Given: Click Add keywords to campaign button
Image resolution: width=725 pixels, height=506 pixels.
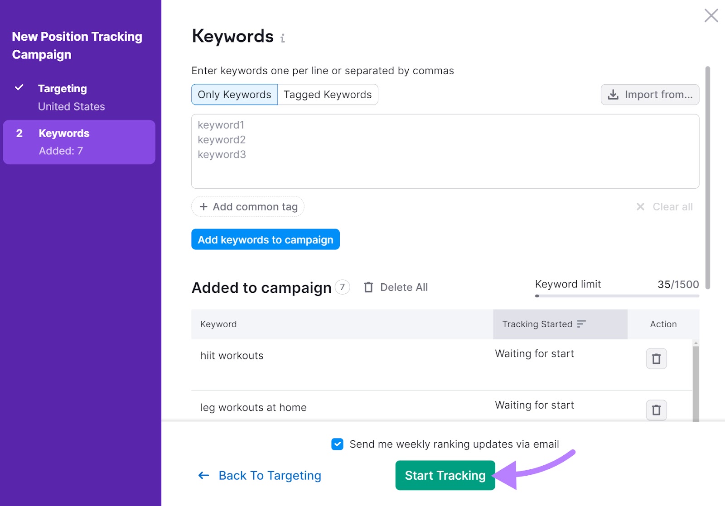Looking at the screenshot, I should [x=266, y=239].
